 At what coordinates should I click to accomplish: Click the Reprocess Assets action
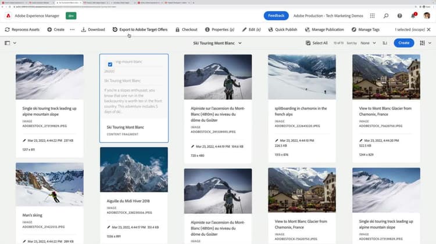tap(22, 30)
